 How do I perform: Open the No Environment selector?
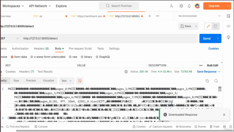tap(199, 16)
